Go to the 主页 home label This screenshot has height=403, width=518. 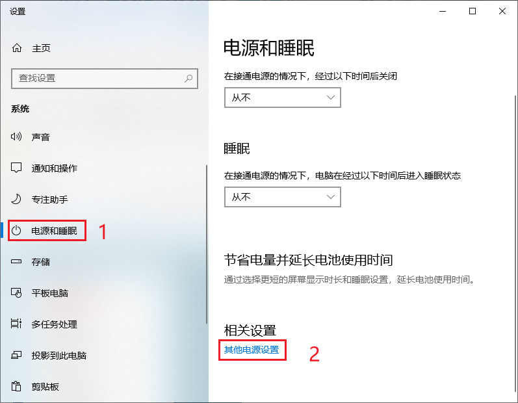click(x=42, y=48)
